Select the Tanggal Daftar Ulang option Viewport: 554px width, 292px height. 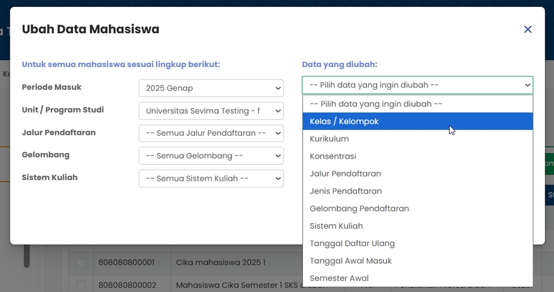417,243
